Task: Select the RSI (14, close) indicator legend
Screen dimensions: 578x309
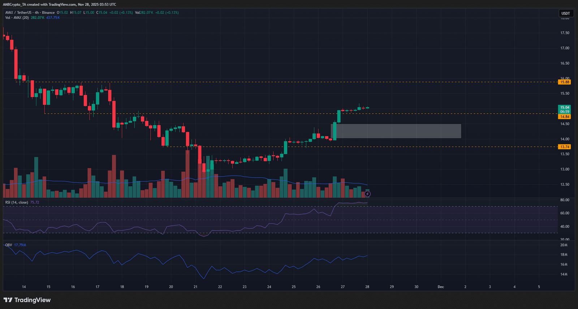Action: tap(17, 202)
